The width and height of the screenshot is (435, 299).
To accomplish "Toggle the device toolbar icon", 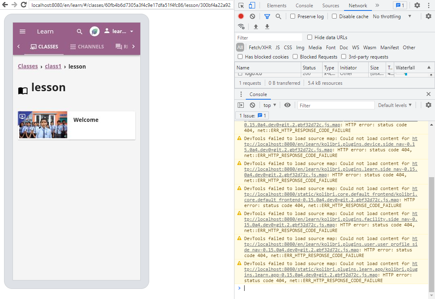I will coord(252,6).
